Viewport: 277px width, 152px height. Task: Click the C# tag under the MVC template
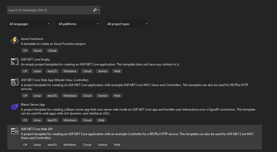25,96
